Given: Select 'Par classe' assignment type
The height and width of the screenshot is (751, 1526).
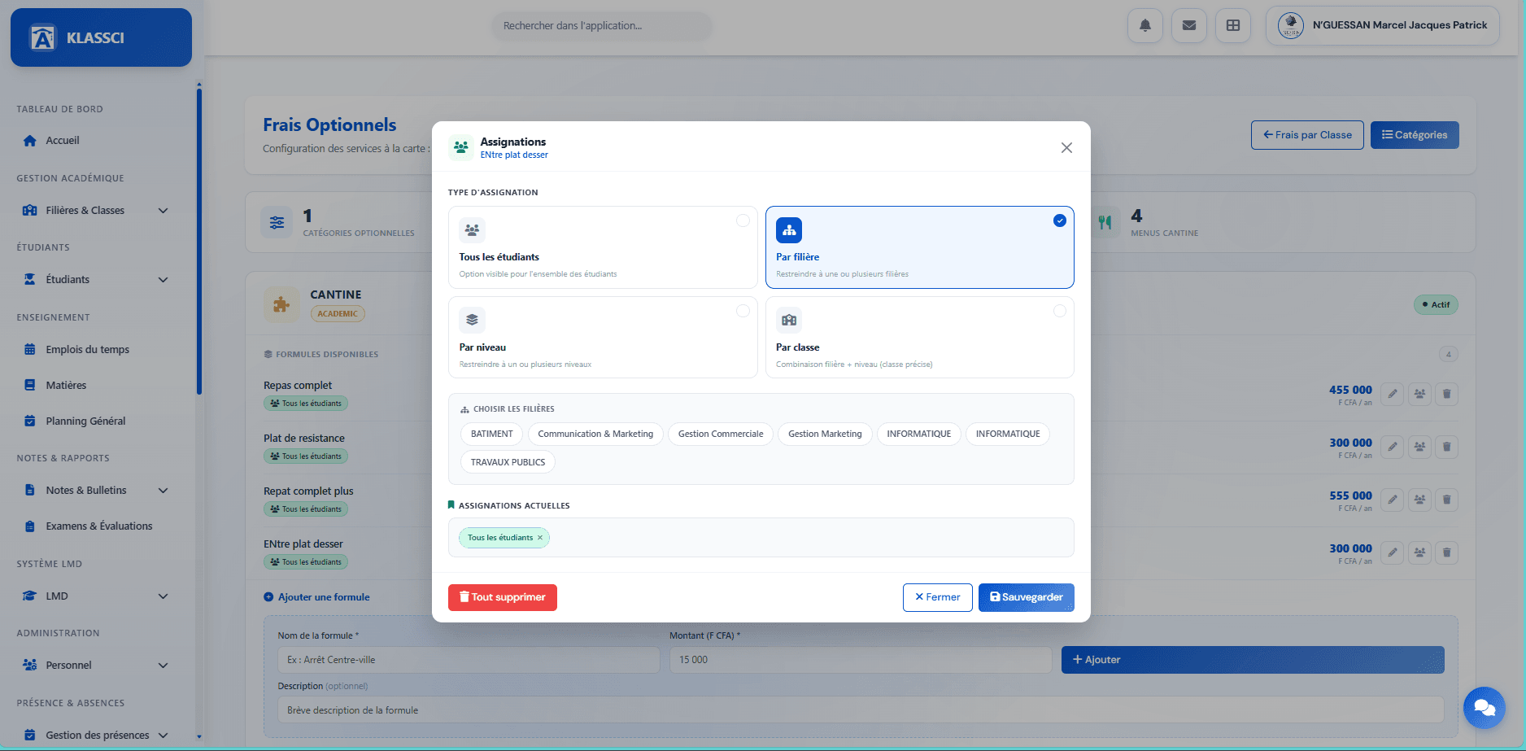Looking at the screenshot, I should pyautogui.click(x=919, y=338).
